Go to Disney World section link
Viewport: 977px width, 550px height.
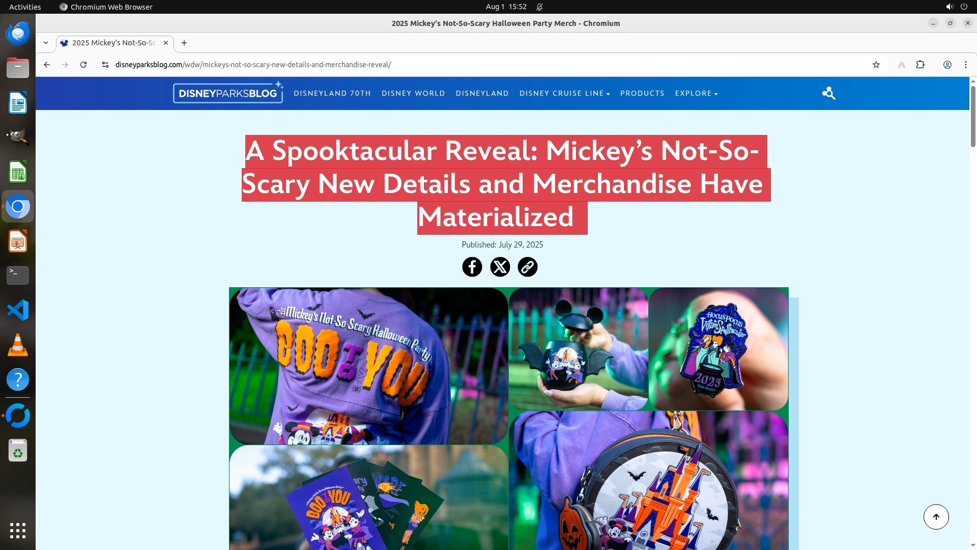[x=413, y=93]
